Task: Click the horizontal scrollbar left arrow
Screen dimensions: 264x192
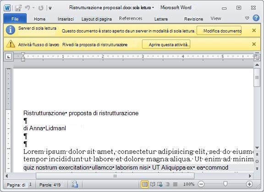Action: click(x=6, y=176)
